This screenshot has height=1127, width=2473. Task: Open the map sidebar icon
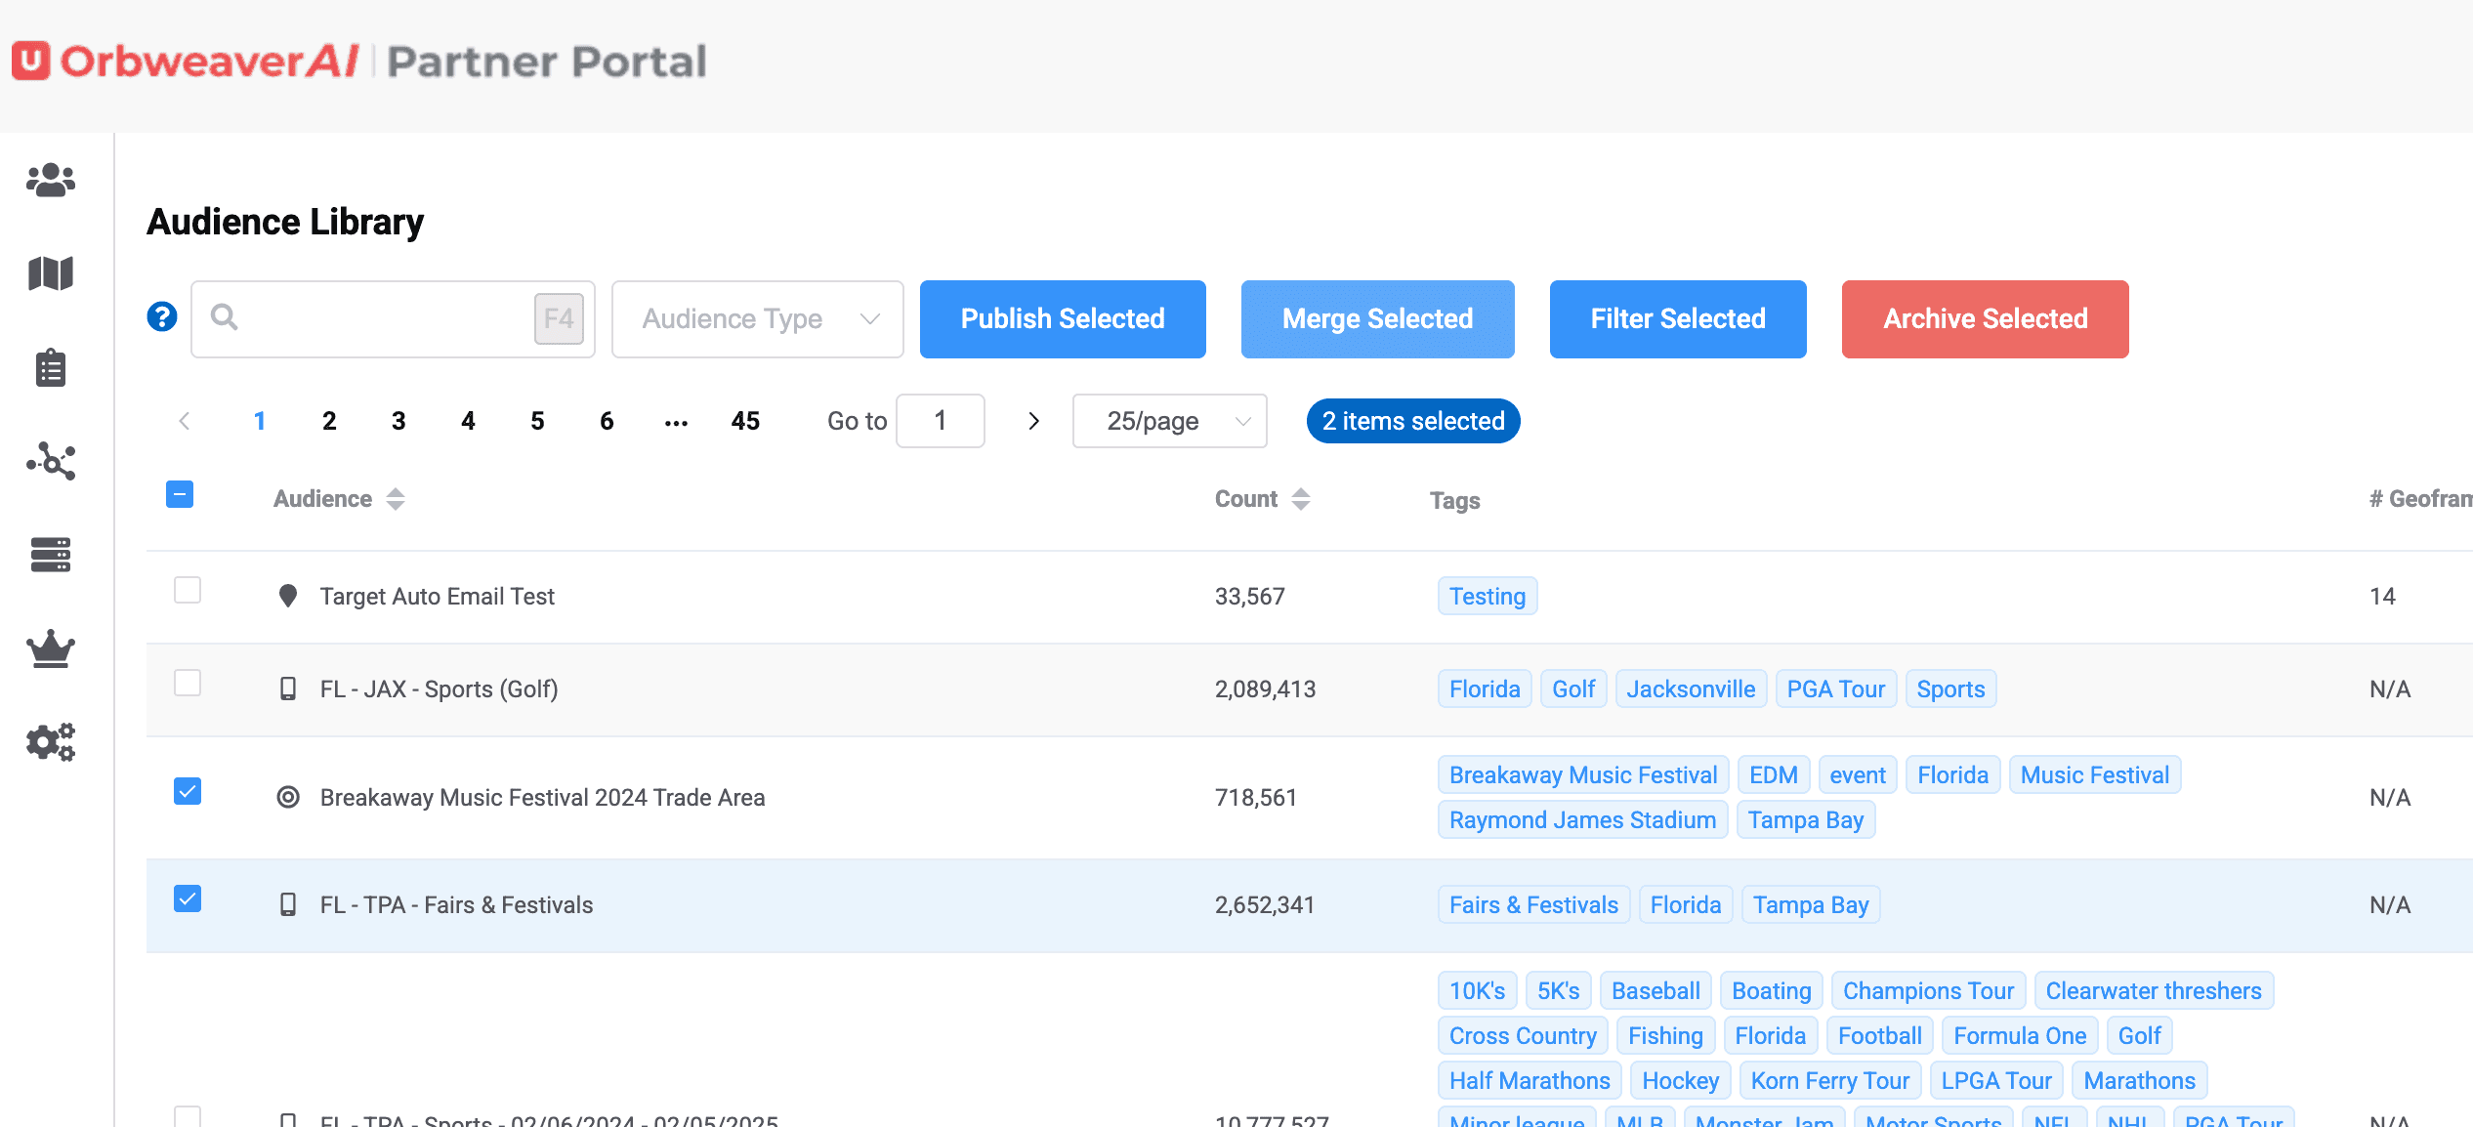point(51,274)
